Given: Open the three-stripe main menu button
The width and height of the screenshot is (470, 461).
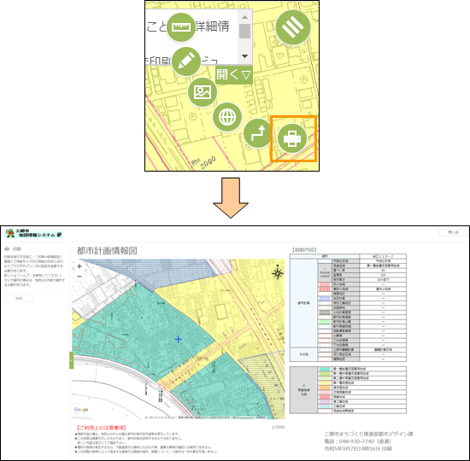Looking at the screenshot, I should (x=293, y=27).
